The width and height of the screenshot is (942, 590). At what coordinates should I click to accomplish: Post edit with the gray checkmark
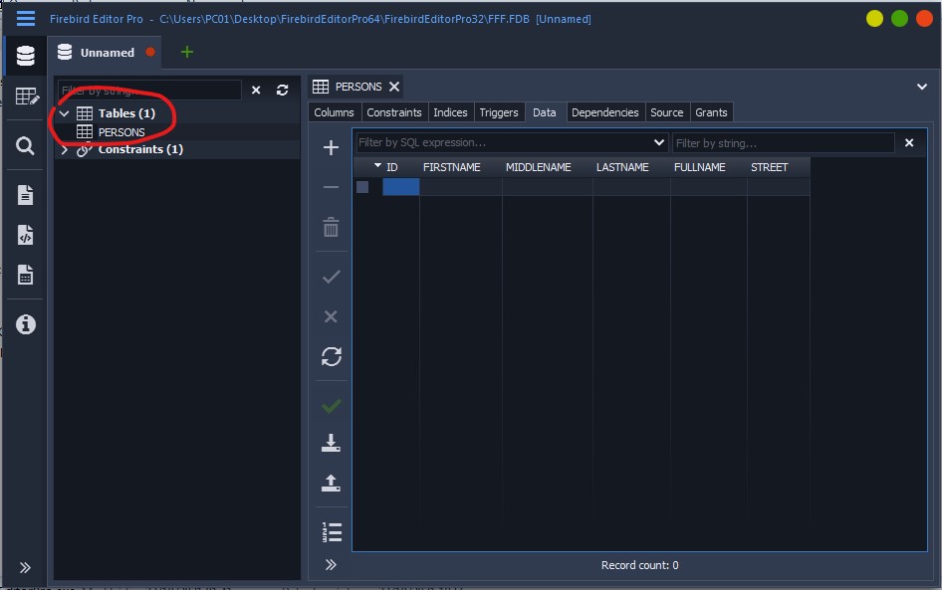pos(331,277)
